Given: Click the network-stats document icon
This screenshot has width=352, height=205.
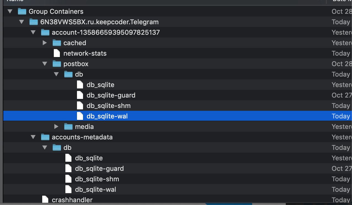Looking at the screenshot, I should coord(57,53).
